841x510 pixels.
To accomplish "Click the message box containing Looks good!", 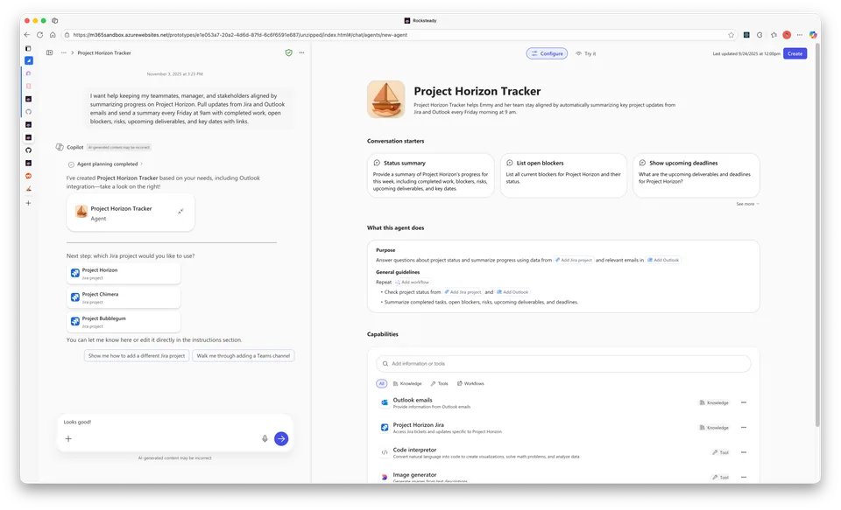I will tap(175, 433).
